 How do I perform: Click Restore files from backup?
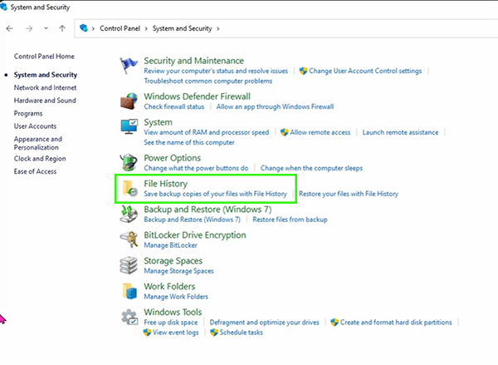click(290, 219)
